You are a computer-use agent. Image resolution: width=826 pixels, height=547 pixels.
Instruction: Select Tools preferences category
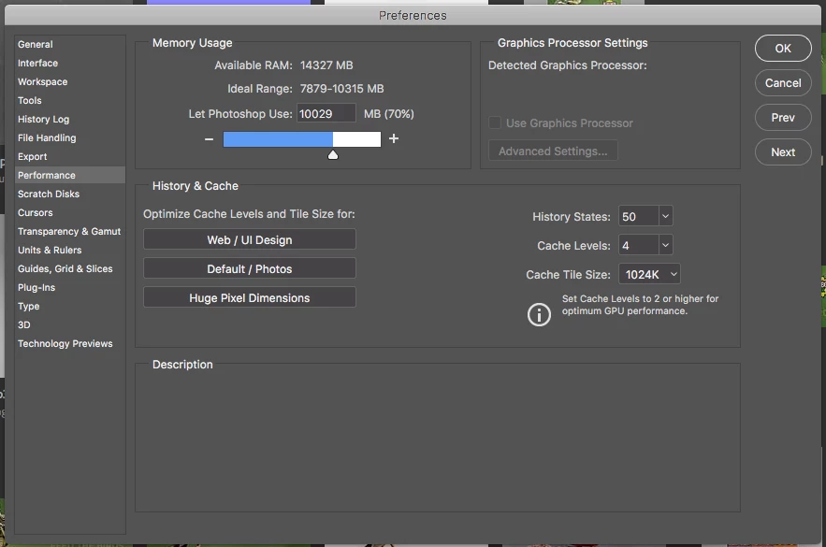coord(70,101)
